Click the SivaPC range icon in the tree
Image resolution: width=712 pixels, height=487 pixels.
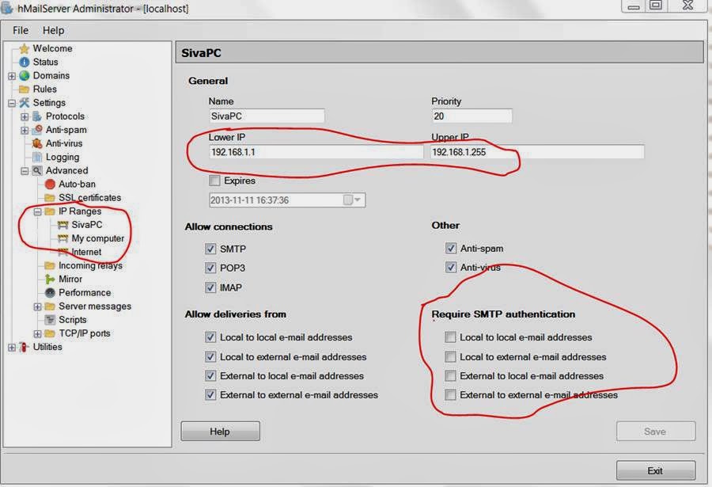pos(62,225)
